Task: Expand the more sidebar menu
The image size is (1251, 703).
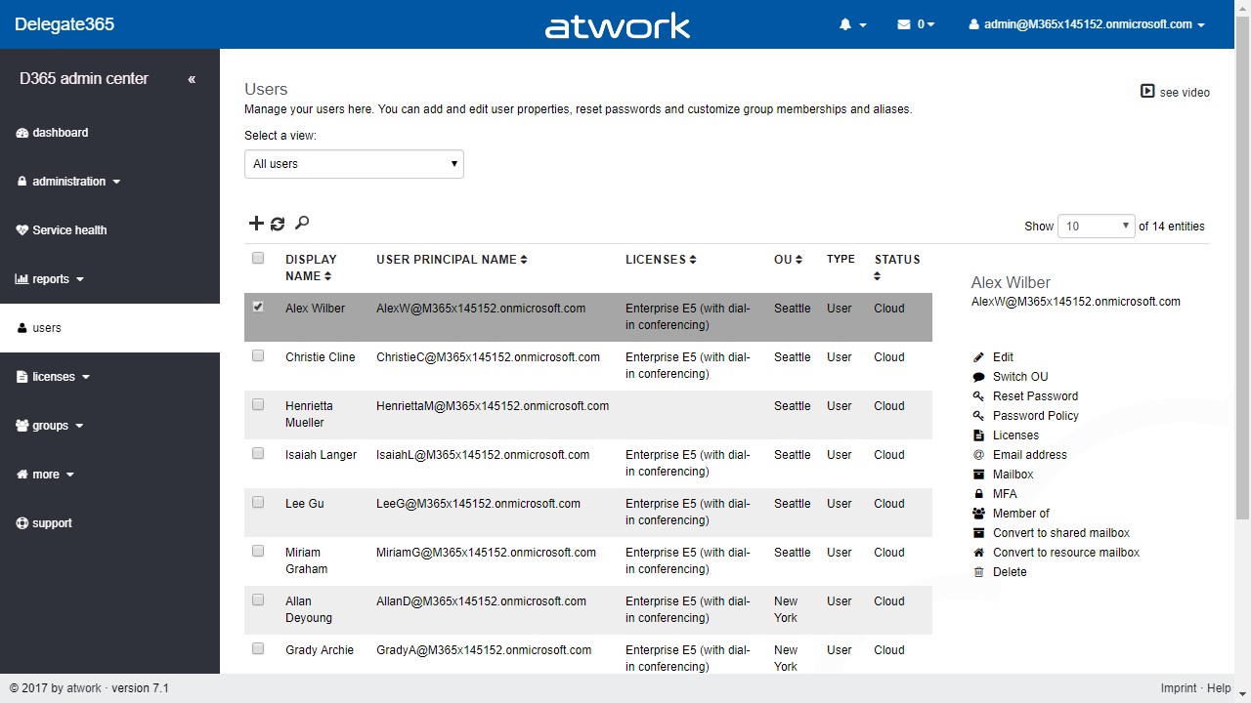Action: (x=45, y=475)
